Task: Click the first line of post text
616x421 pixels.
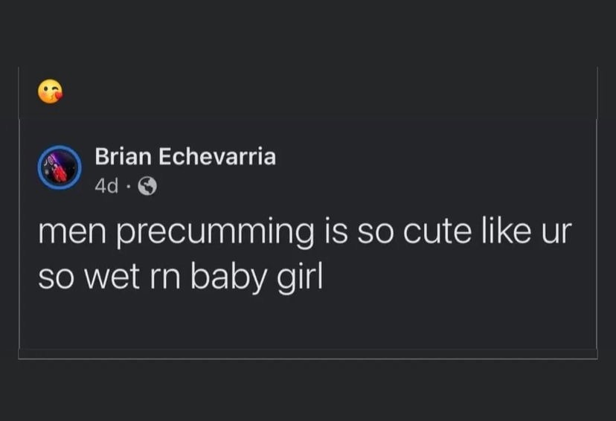Action: point(305,232)
